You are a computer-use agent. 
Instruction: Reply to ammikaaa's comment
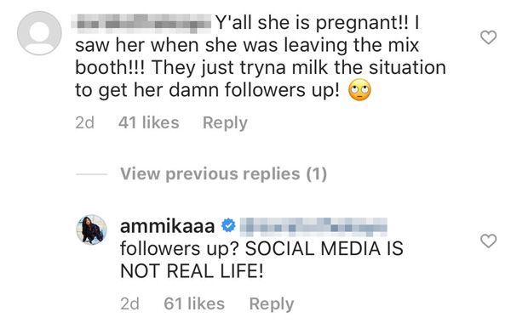pyautogui.click(x=272, y=304)
